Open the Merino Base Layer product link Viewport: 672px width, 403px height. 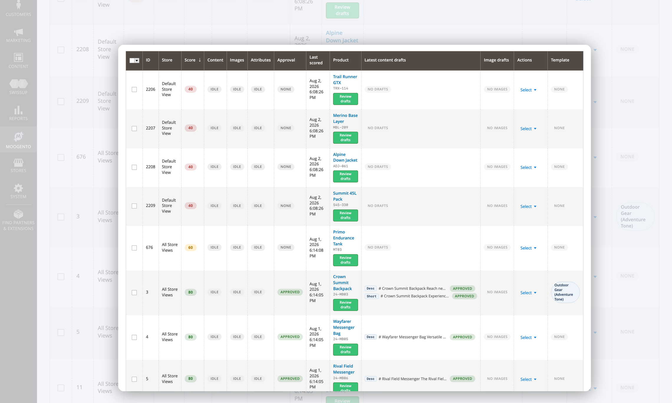click(x=345, y=118)
